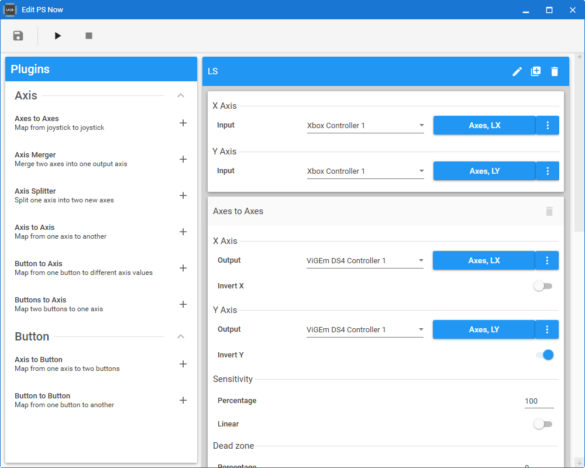Image resolution: width=585 pixels, height=468 pixels.
Task: Open Y Axis output device dropdown
Action: [x=365, y=330]
